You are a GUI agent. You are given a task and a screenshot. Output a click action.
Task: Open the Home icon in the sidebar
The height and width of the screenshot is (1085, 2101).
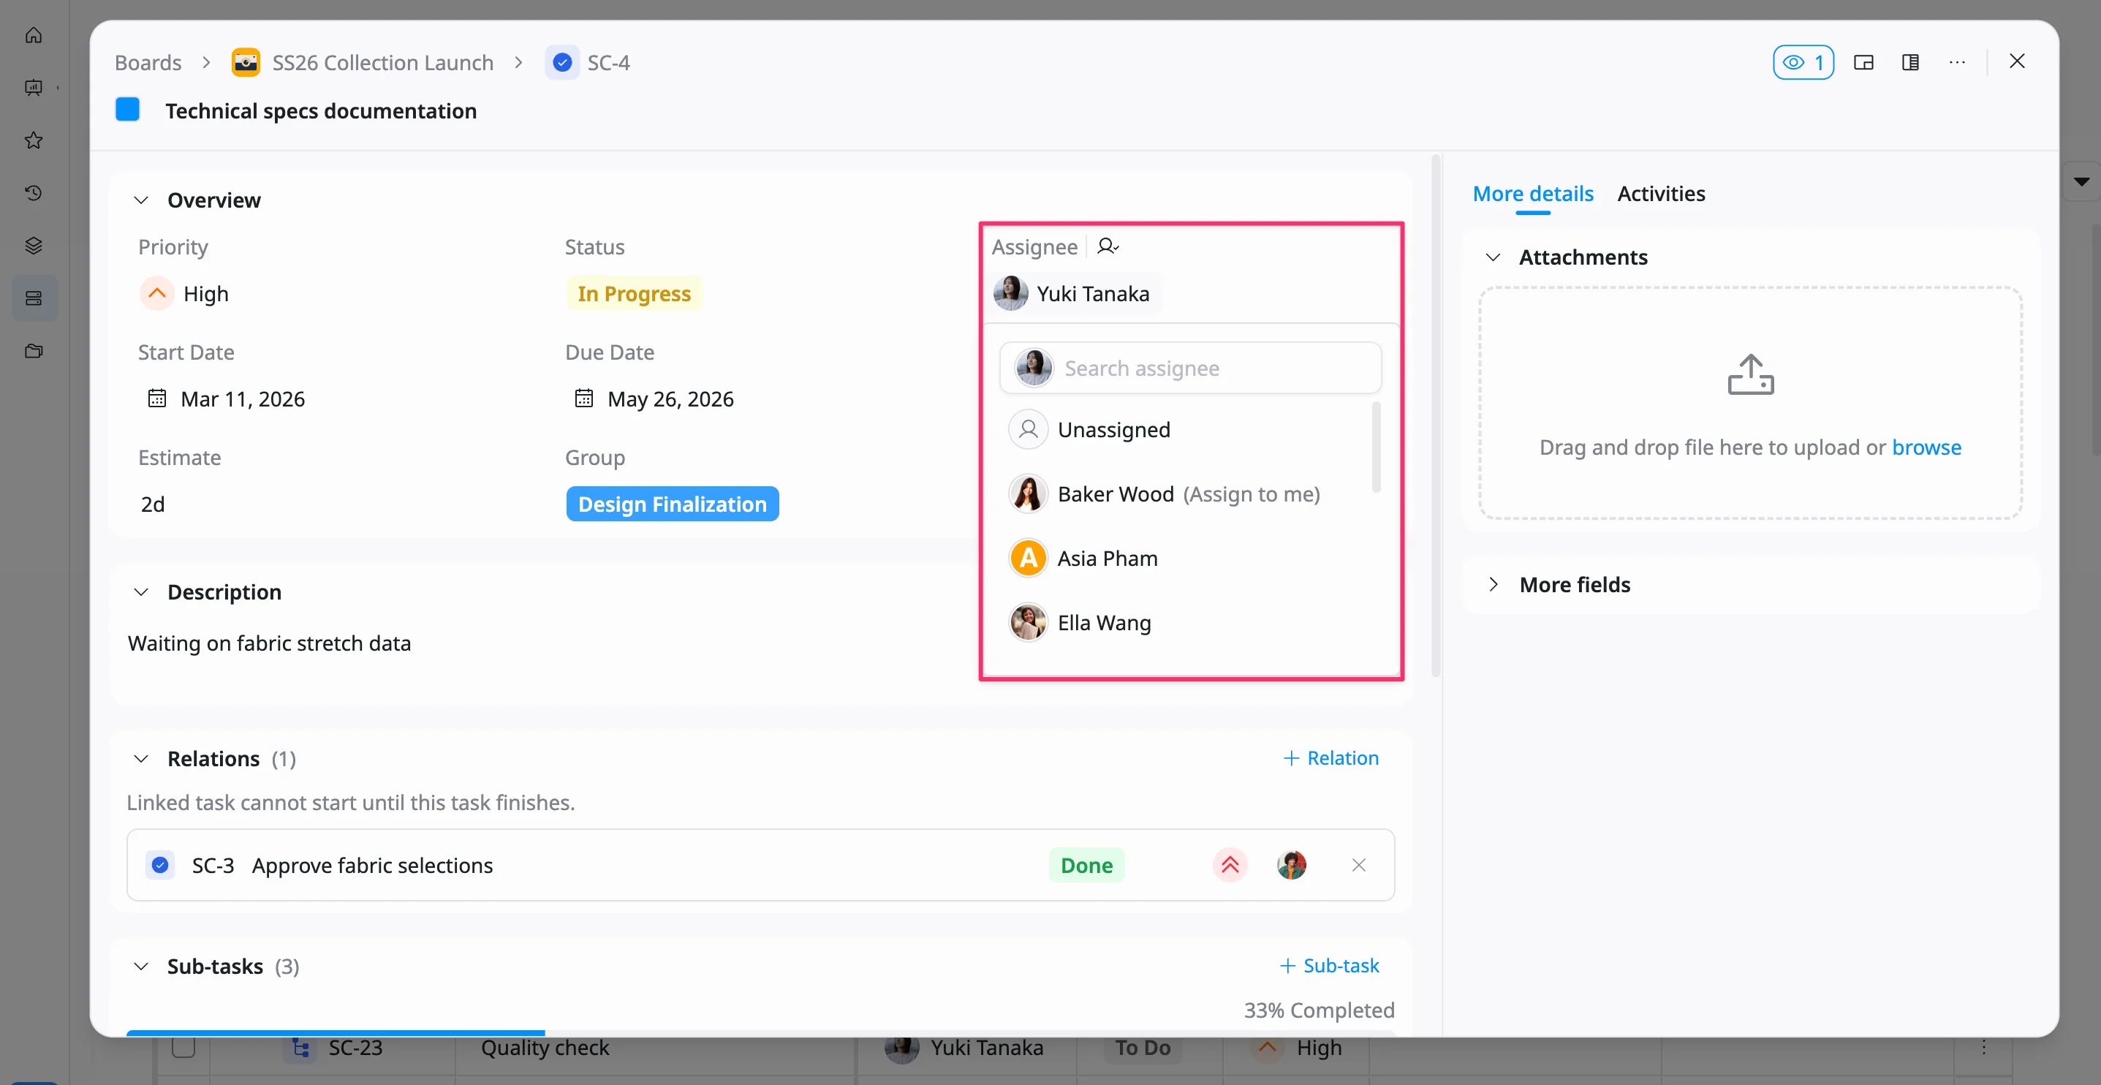(34, 35)
